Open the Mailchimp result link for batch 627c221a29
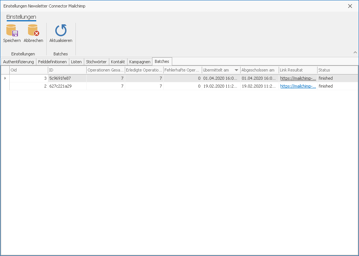 click(x=298, y=86)
